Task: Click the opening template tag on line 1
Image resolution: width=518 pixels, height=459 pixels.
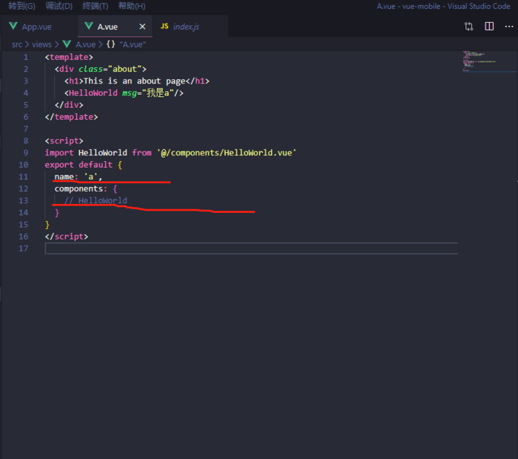Action: (x=69, y=57)
